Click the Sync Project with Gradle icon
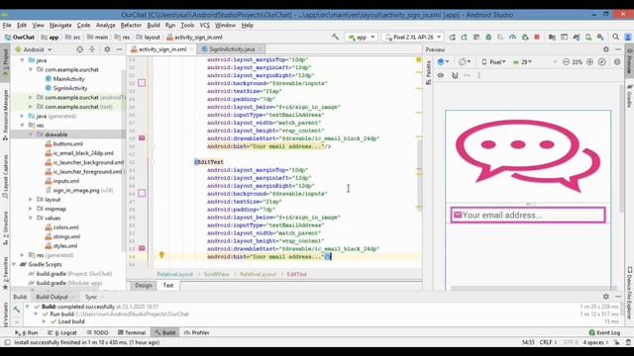This screenshot has height=356, width=634. click(x=577, y=38)
